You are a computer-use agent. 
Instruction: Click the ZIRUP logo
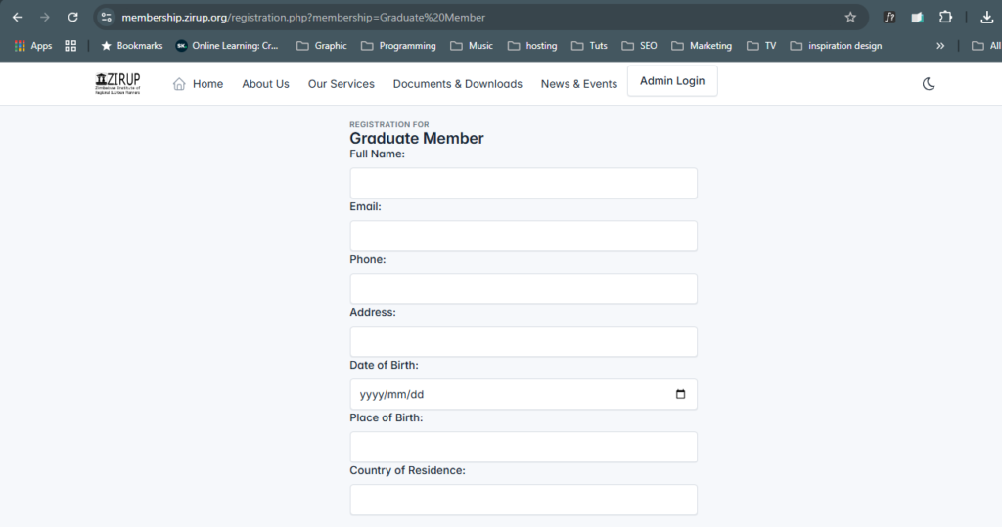coord(117,83)
